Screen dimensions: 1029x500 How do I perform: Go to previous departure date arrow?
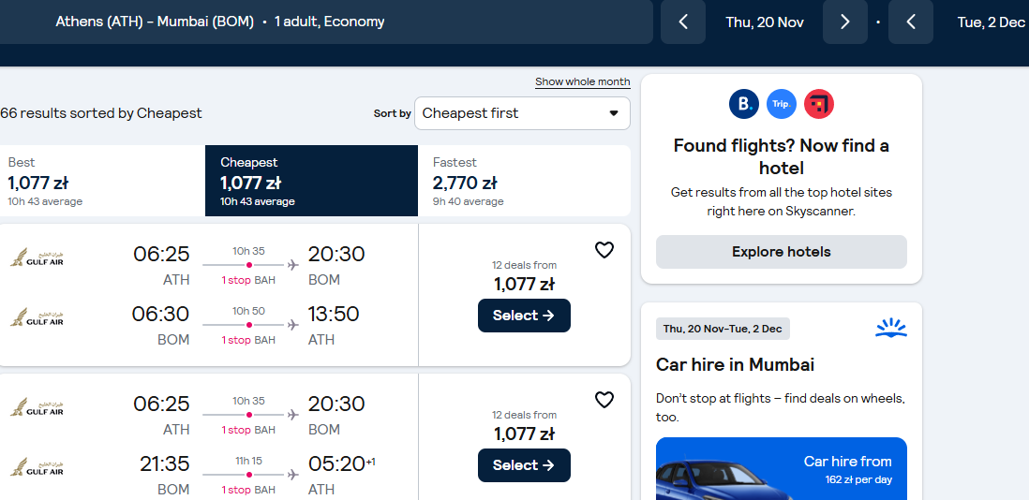tap(682, 22)
